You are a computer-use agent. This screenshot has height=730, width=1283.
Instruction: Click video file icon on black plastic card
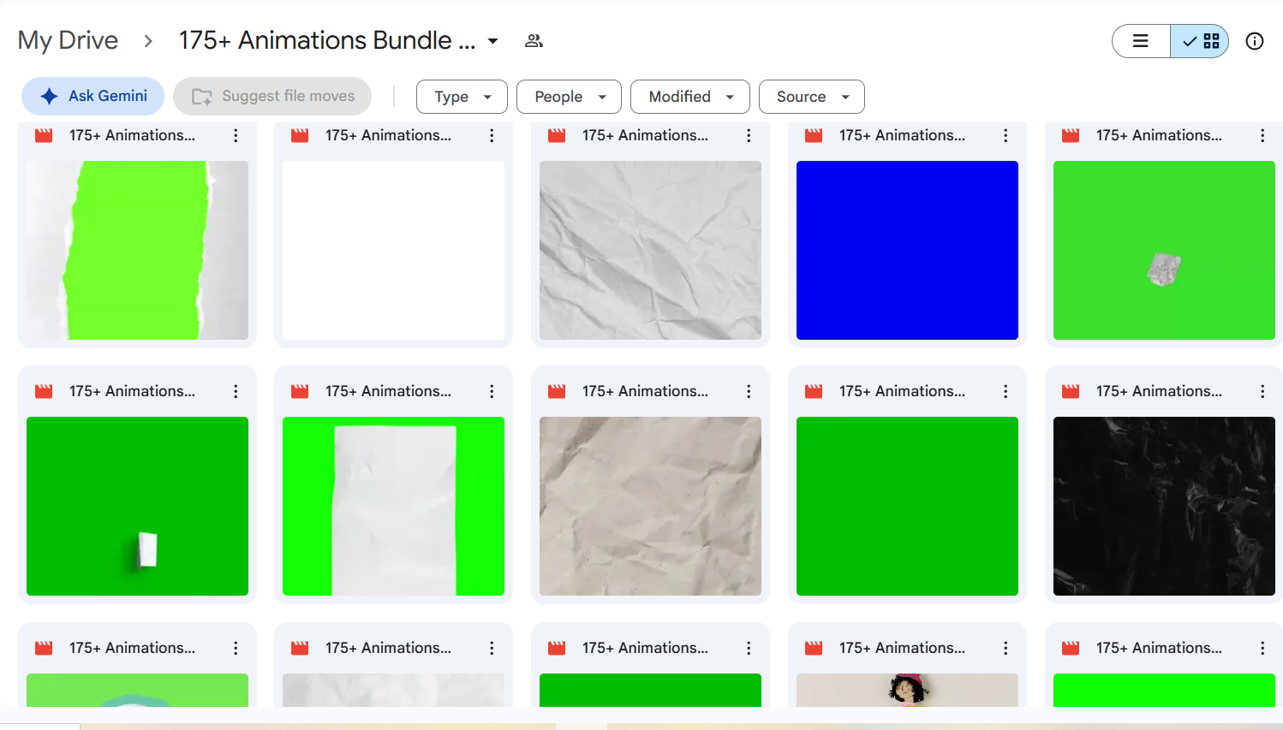(x=1071, y=391)
